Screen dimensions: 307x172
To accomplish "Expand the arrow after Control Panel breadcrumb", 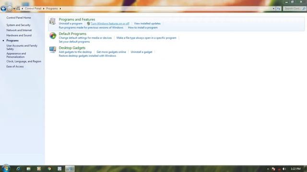I will pyautogui.click(x=44, y=9).
